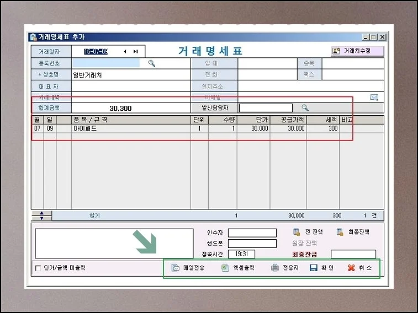The height and width of the screenshot is (313, 418).
Task: Click the 팩스 input field
Action: click(x=353, y=75)
